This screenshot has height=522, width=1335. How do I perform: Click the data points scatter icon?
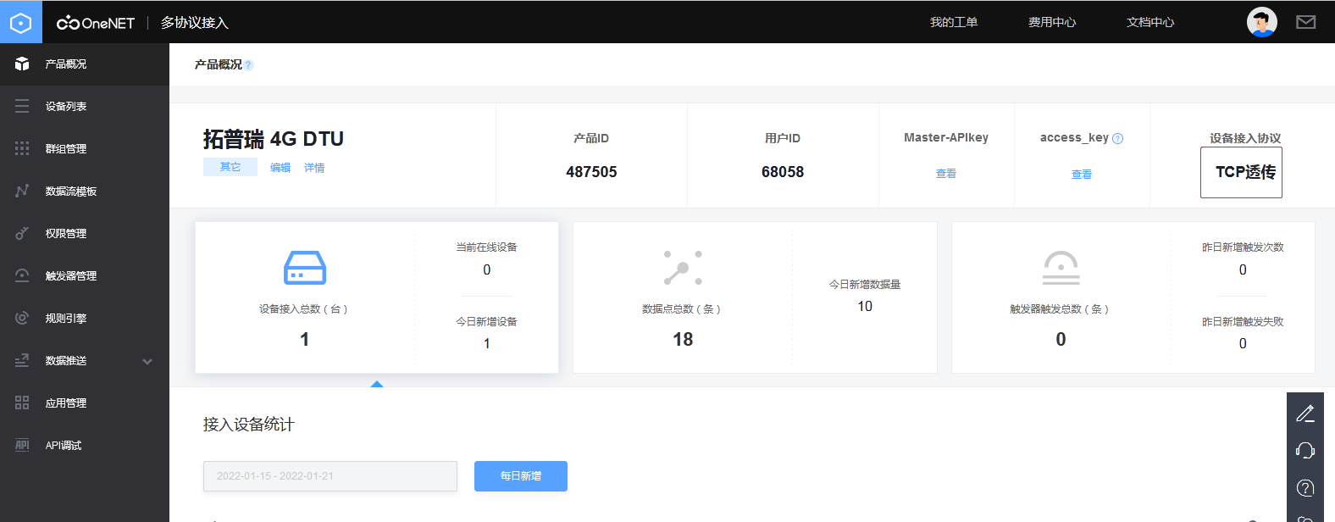tap(683, 268)
